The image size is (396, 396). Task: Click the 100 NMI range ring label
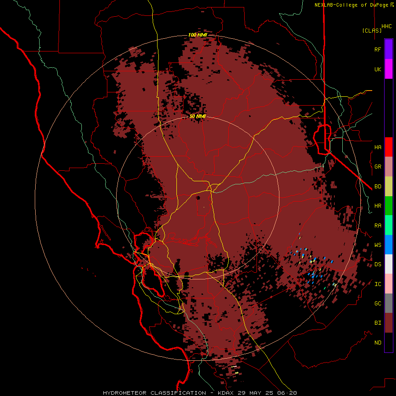pos(198,35)
